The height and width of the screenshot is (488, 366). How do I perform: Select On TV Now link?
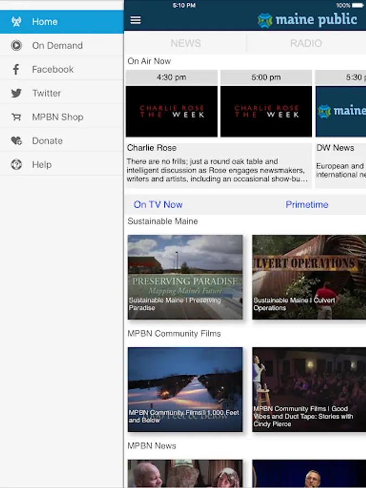[158, 204]
